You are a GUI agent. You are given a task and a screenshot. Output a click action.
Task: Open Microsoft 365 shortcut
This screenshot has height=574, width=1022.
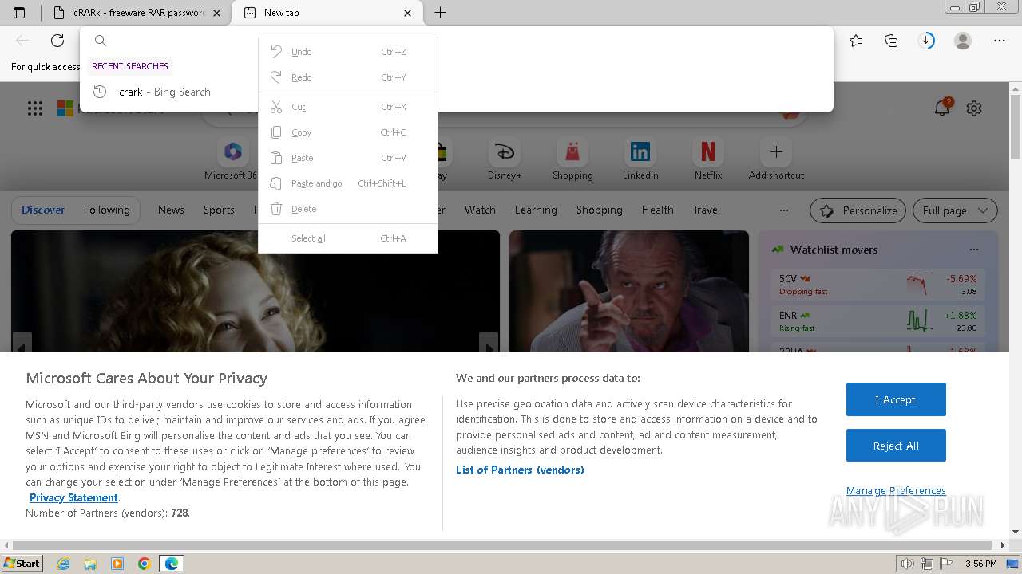[232, 159]
